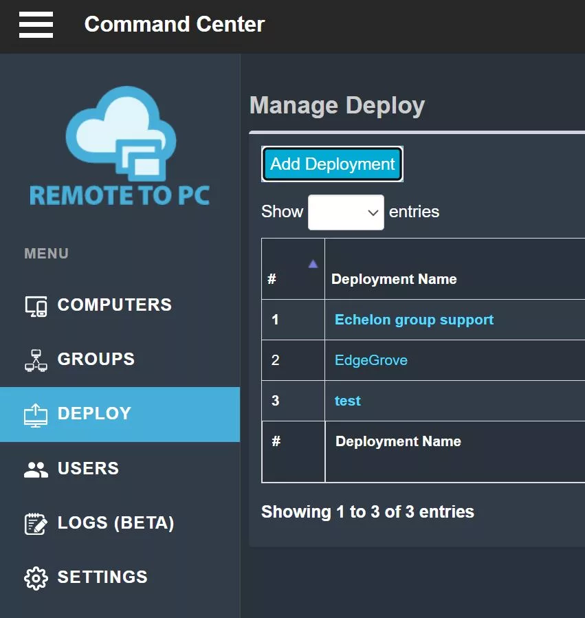Click the Command Center title
Viewport: 585px width, 618px height.
tap(174, 25)
